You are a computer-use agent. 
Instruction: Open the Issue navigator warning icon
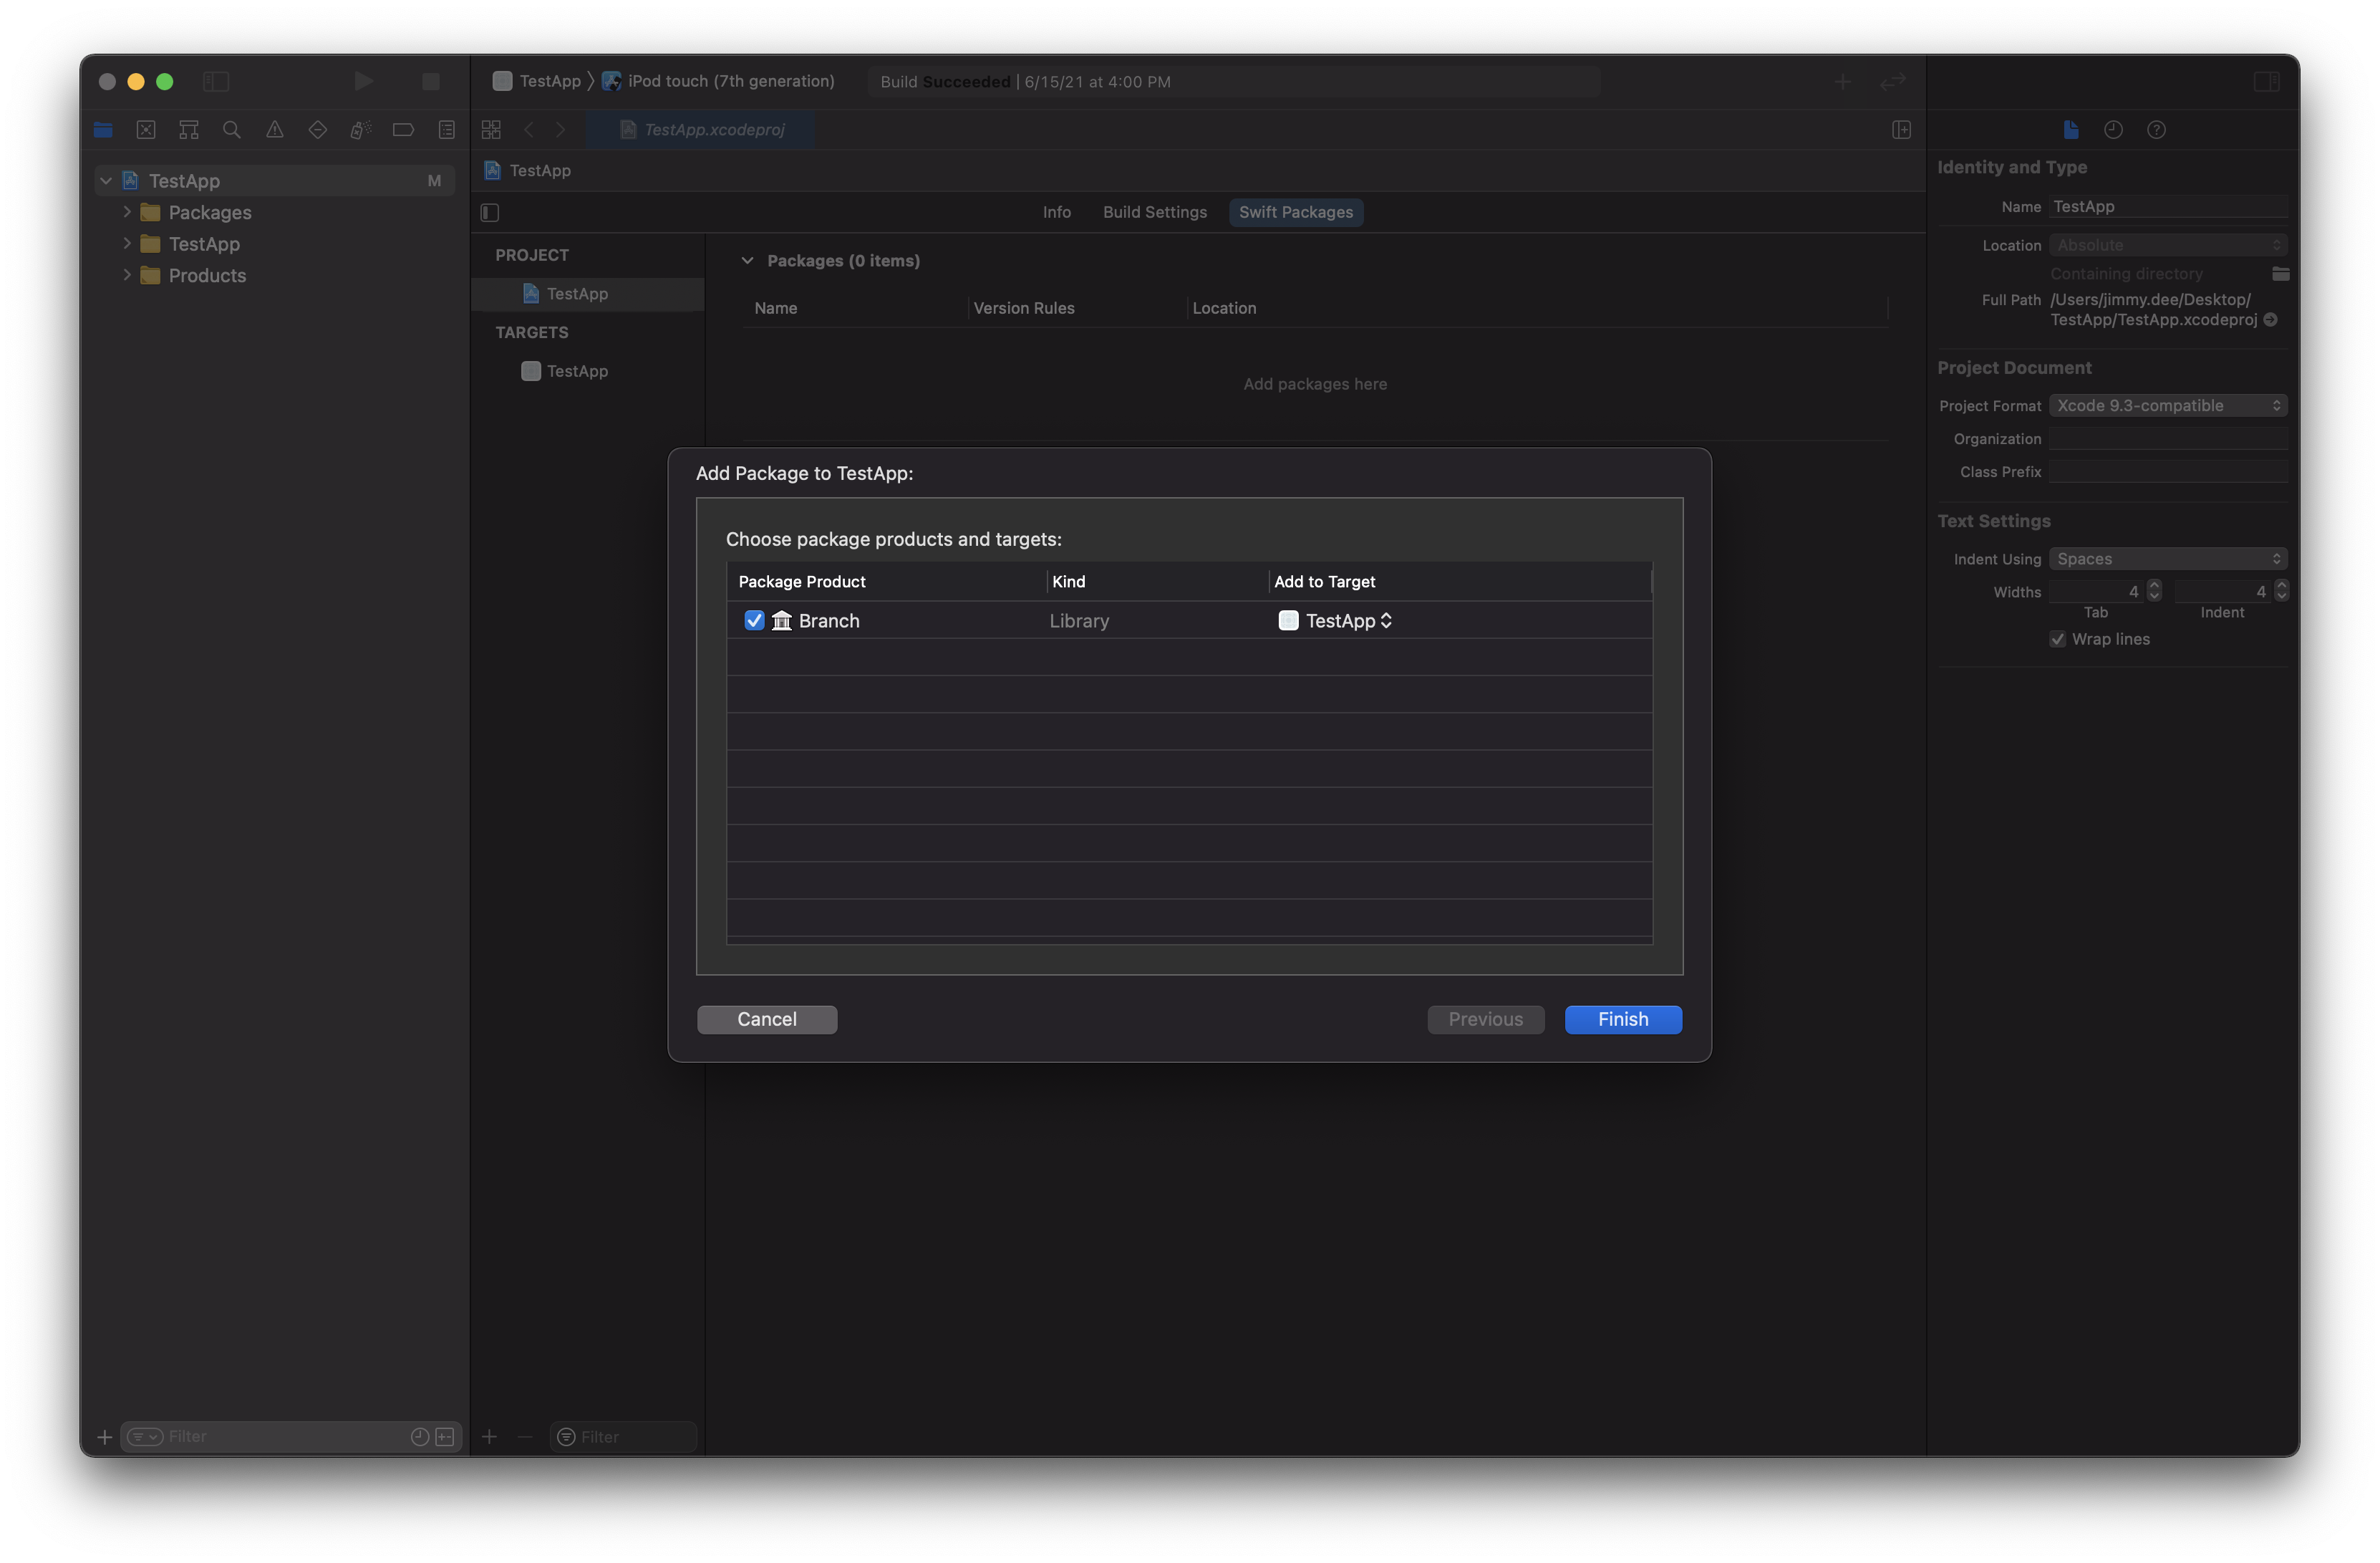click(275, 130)
